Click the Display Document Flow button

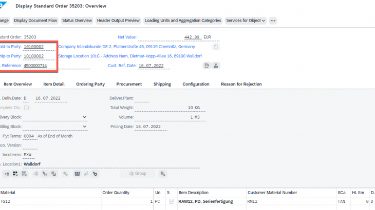coord(35,21)
